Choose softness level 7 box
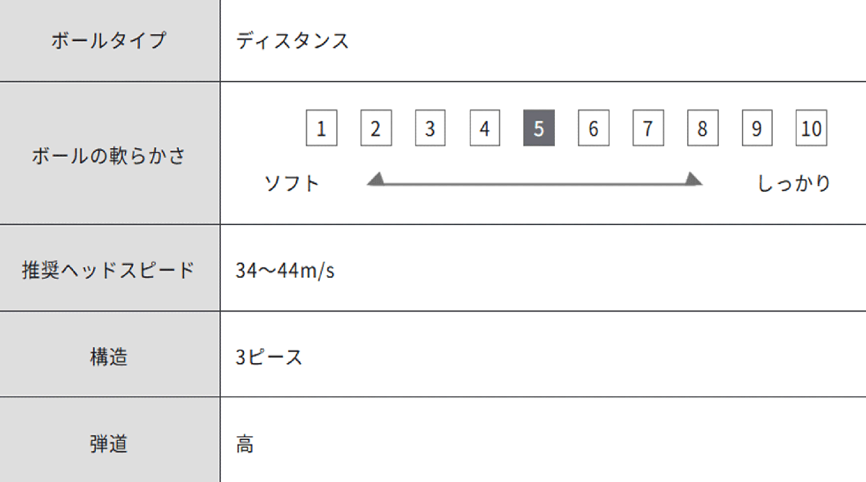Image resolution: width=866 pixels, height=482 pixels. click(x=648, y=128)
